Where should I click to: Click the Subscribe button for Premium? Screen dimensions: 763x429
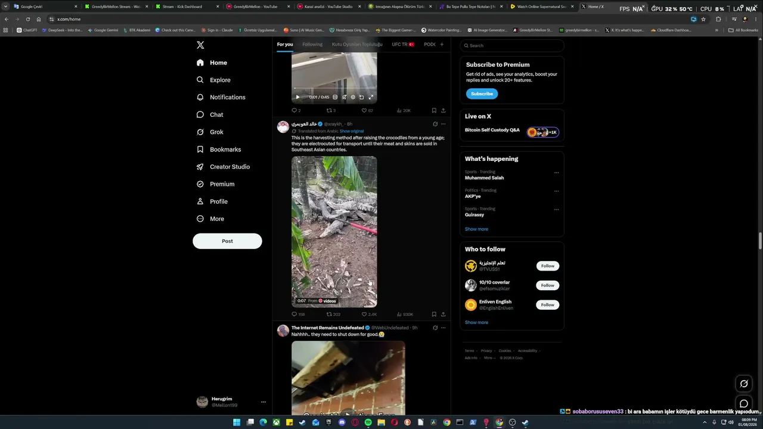pyautogui.click(x=482, y=94)
